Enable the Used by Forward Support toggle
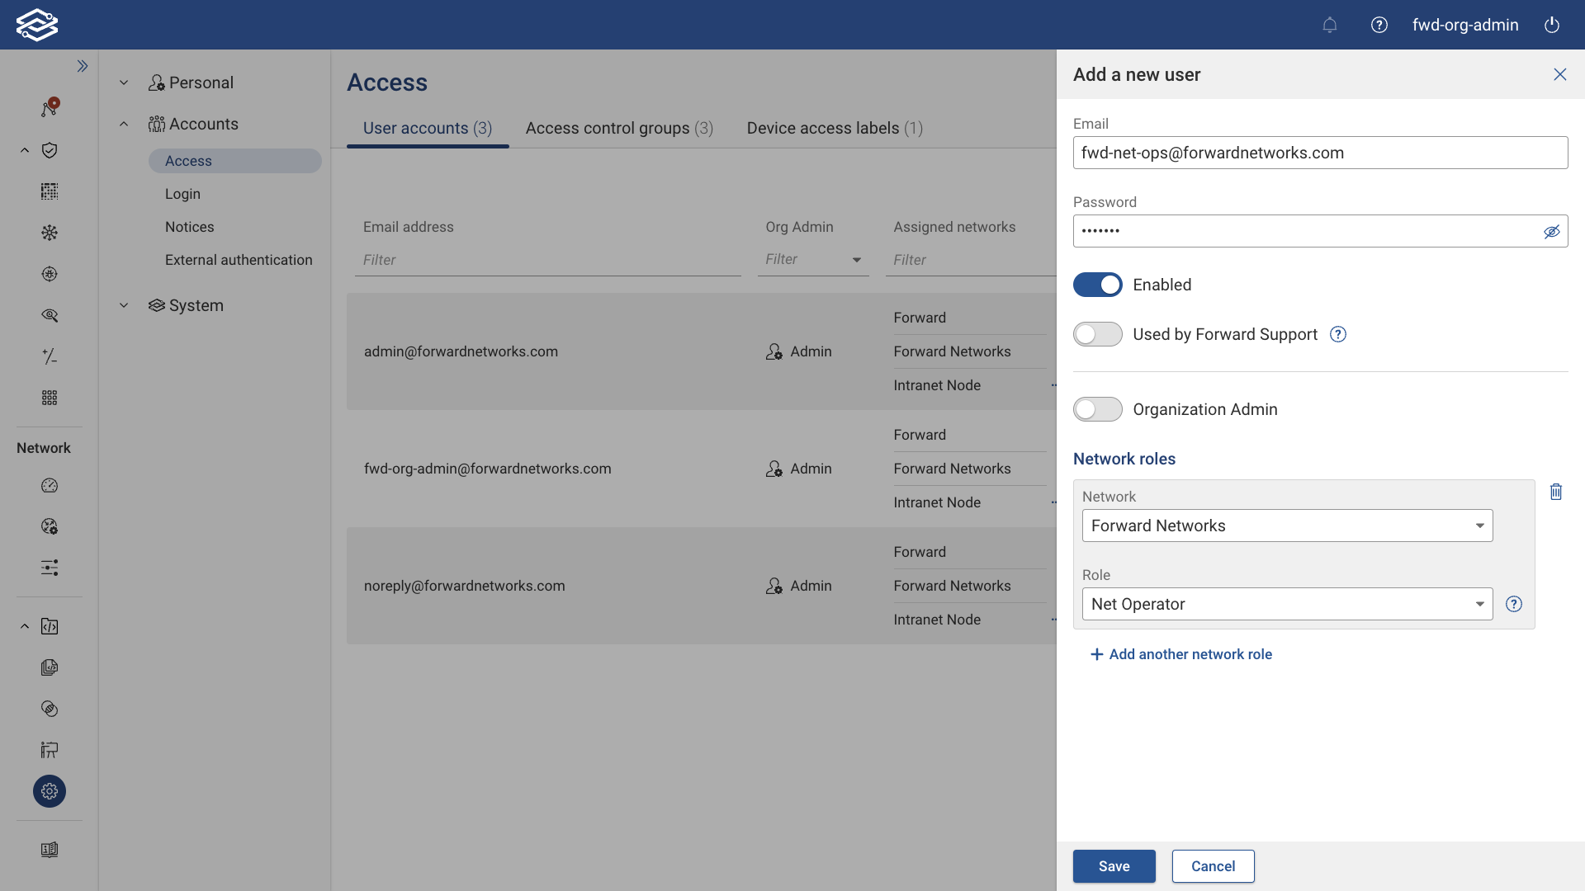 click(1097, 334)
